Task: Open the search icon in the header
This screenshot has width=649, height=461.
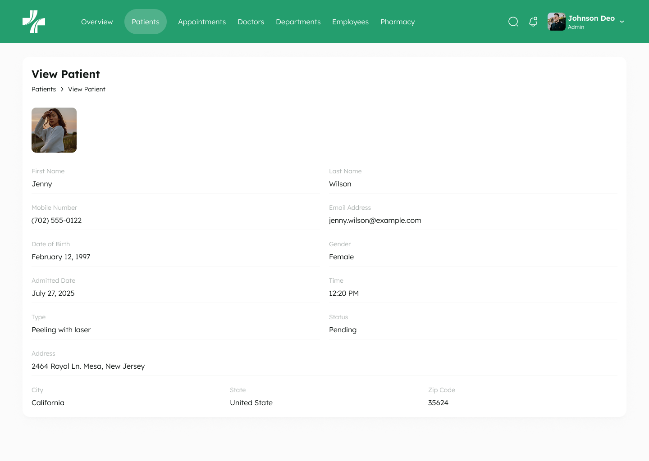Action: pos(513,22)
